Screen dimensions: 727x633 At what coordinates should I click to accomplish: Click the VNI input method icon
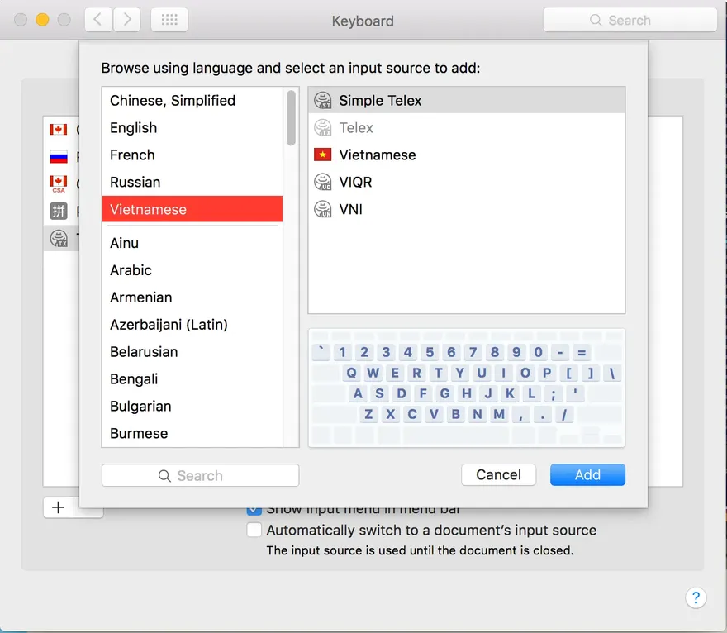pyautogui.click(x=321, y=209)
